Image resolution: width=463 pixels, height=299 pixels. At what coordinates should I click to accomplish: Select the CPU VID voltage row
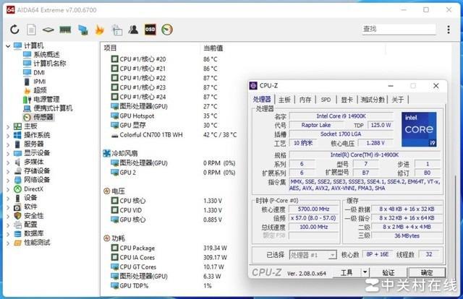coord(166,210)
